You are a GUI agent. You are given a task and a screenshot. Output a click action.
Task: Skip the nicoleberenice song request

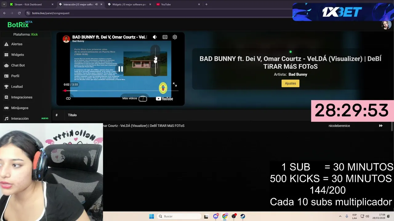click(x=381, y=126)
